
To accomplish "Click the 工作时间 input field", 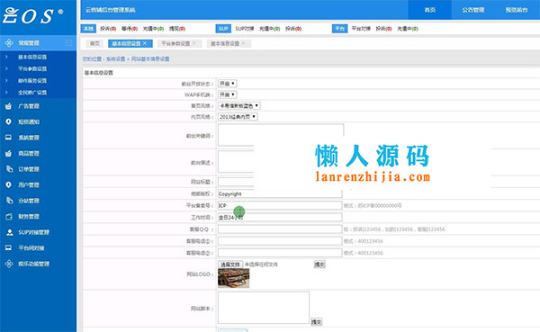I will [280, 218].
